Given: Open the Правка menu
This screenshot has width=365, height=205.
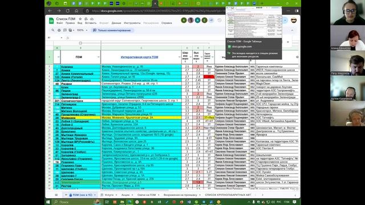Looking at the screenshot, I should tap(70, 23).
